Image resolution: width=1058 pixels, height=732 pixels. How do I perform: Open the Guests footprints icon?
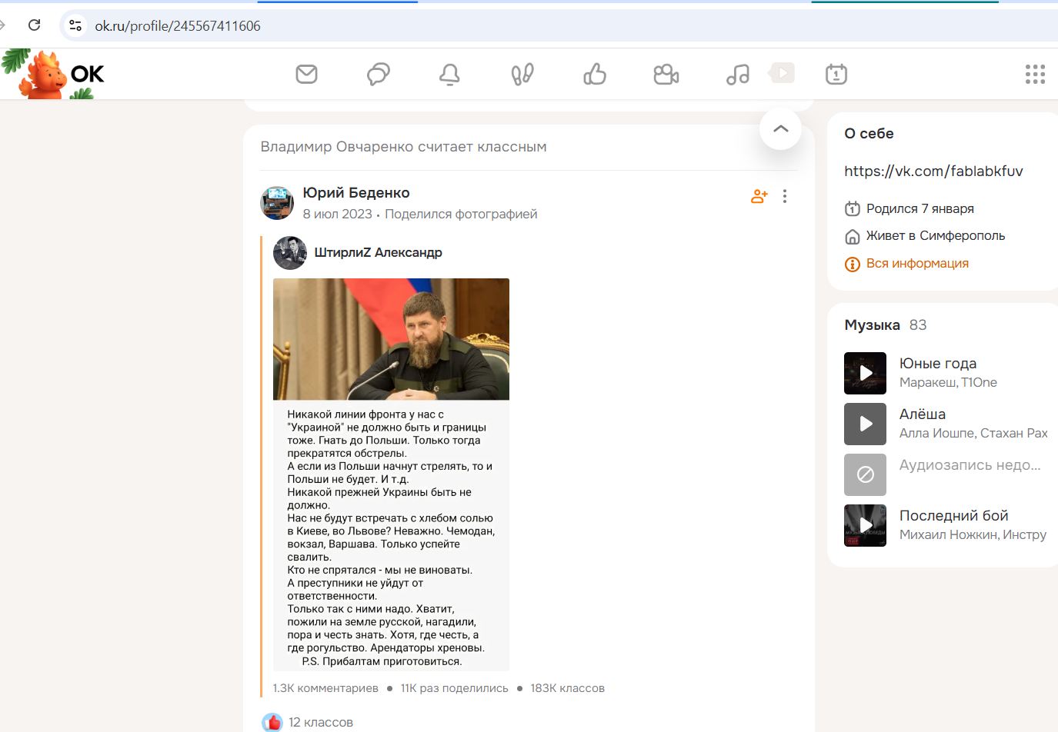pos(522,74)
